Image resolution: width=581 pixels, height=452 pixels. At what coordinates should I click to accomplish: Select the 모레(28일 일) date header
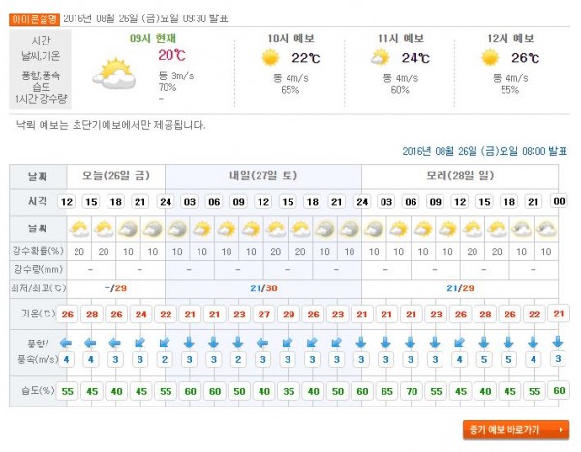(x=460, y=175)
